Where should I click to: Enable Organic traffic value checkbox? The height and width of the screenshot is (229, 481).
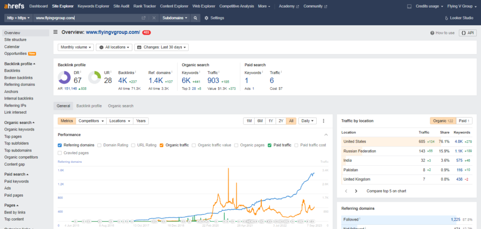tap(194, 145)
